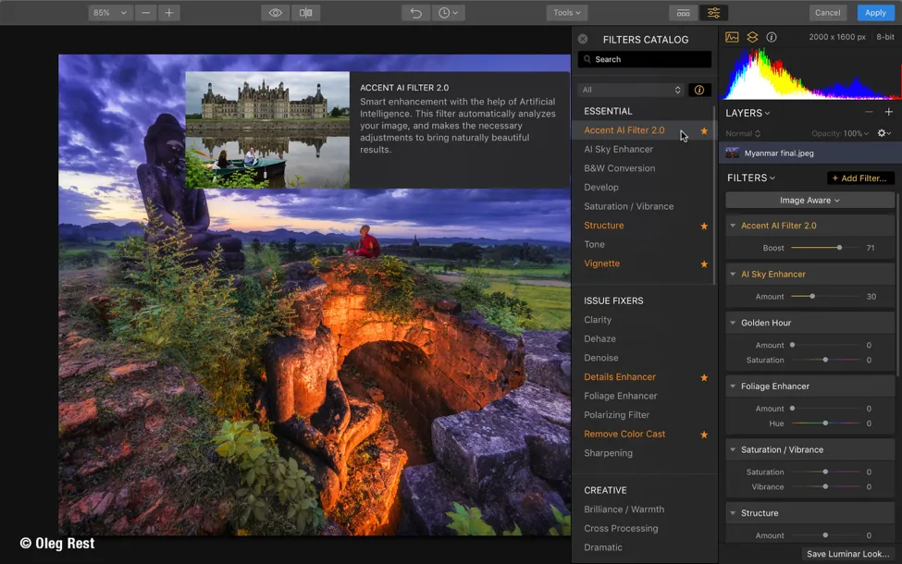Unfavorite the Vignette filter star

(704, 264)
